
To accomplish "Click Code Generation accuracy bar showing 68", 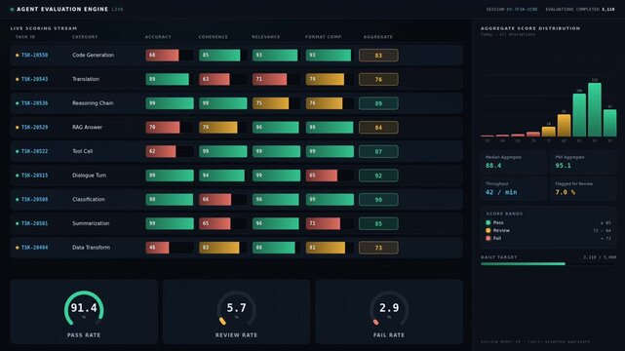I will point(162,55).
